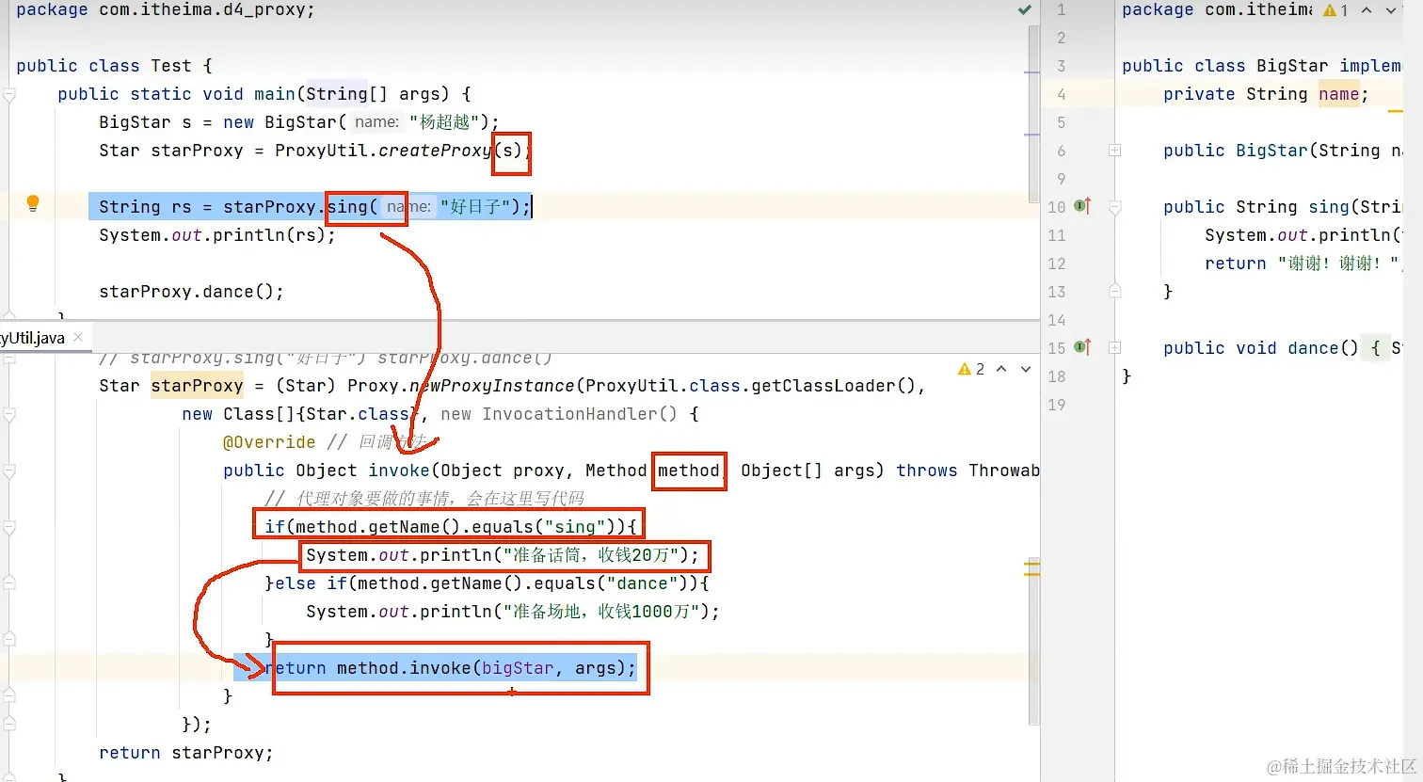Click 'package com.itheima.d4_proxy;' in Test file
This screenshot has width=1423, height=782.
tap(166, 9)
